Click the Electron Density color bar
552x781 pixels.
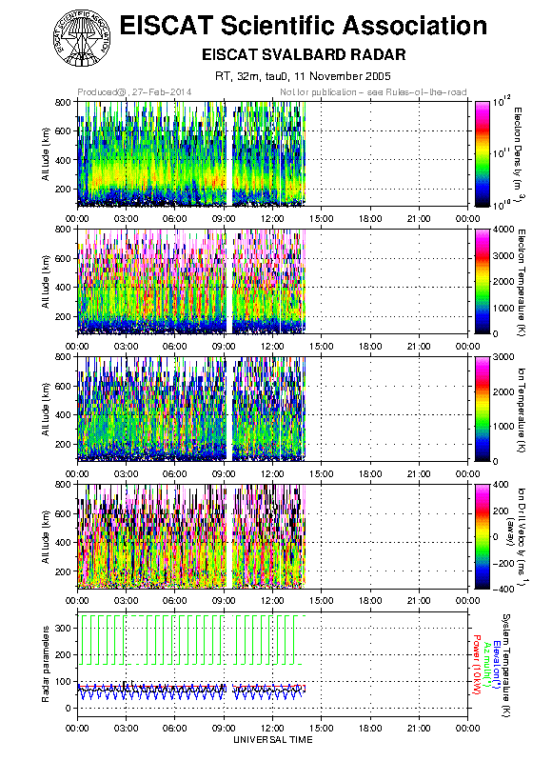point(483,153)
